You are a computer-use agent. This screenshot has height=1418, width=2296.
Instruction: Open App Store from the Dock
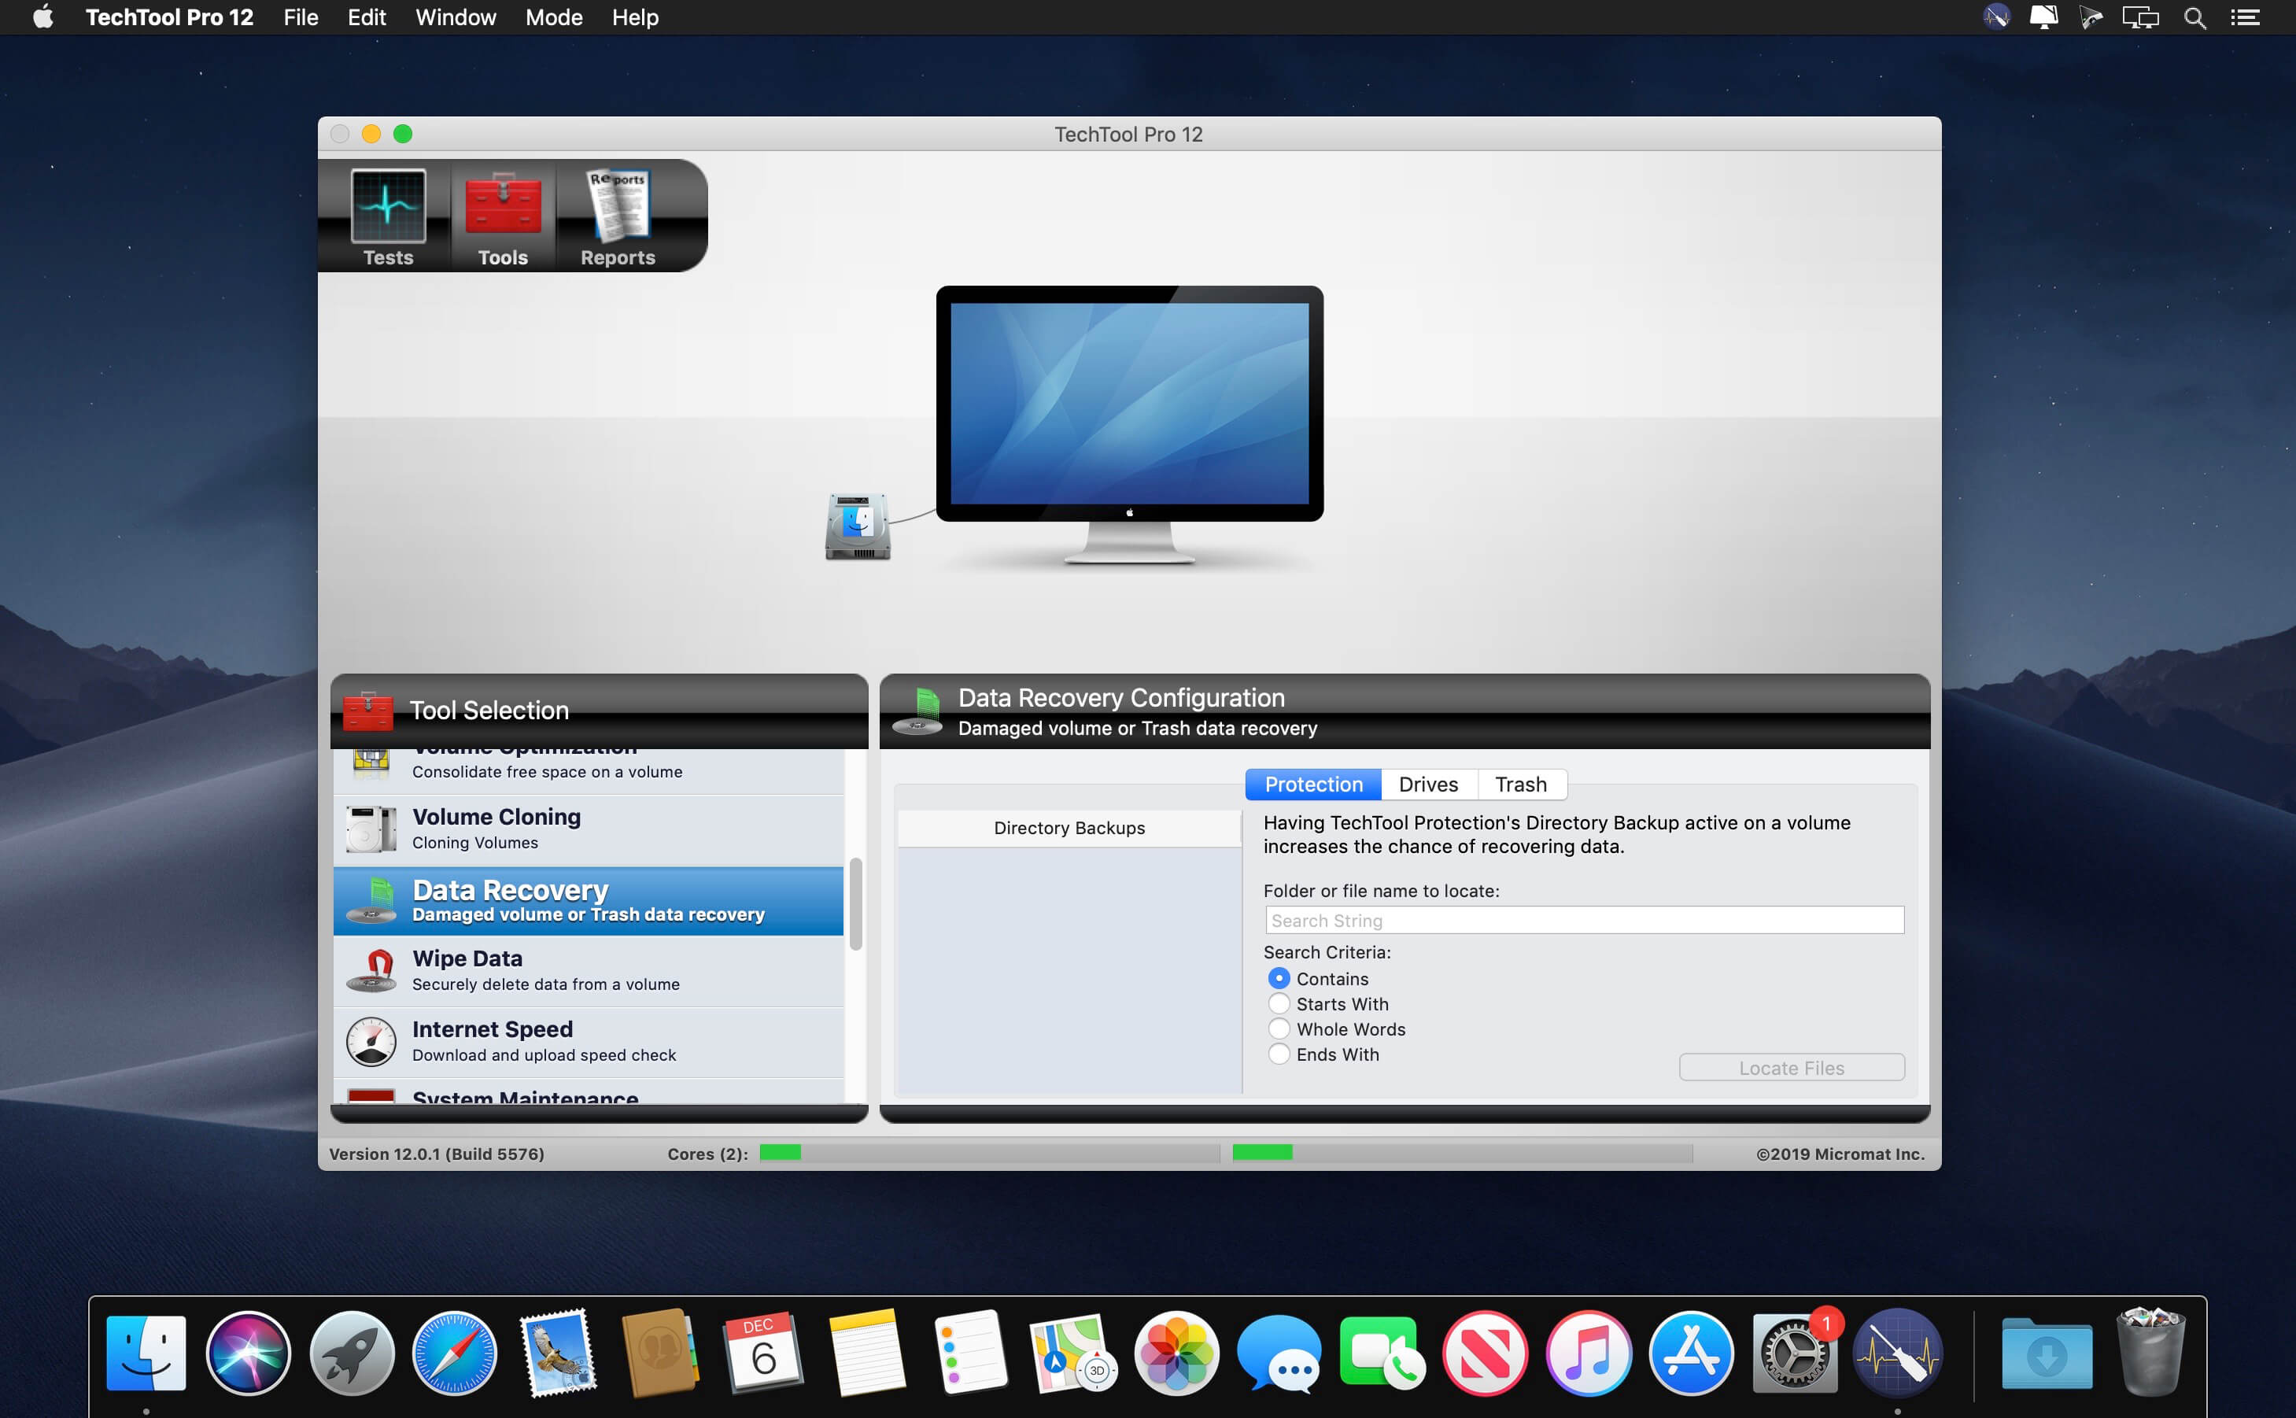pos(1691,1353)
